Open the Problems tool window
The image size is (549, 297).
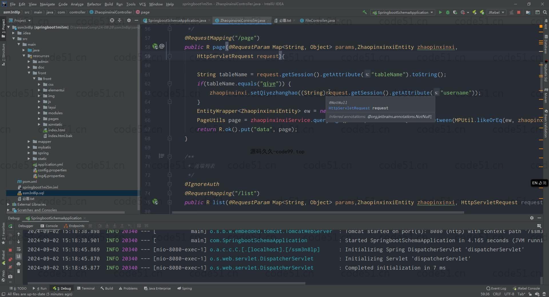coord(128,288)
